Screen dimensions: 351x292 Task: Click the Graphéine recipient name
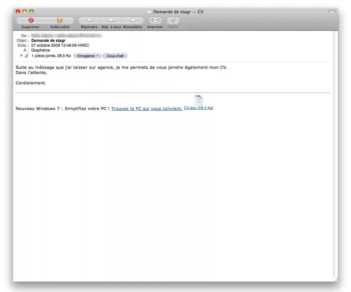(x=41, y=50)
